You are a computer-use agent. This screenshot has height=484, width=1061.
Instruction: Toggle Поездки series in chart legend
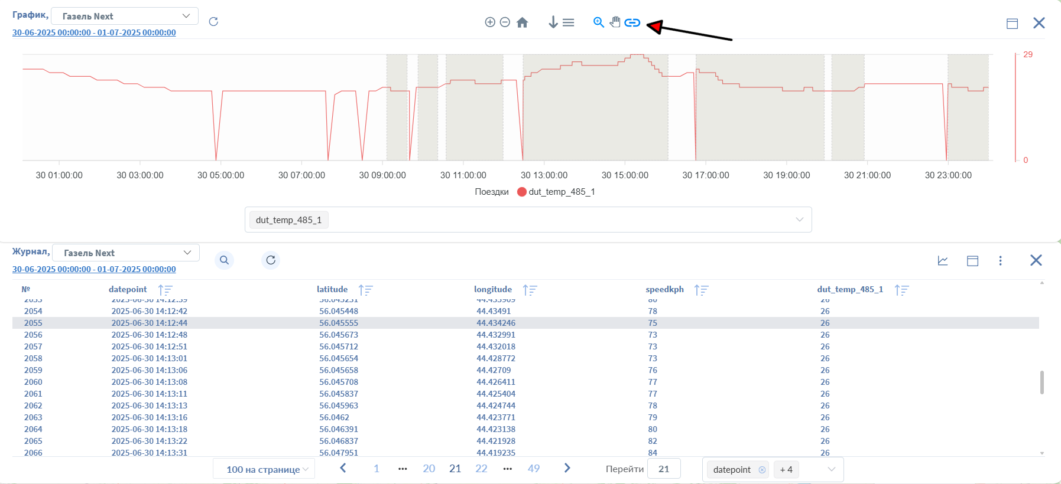[x=491, y=192]
